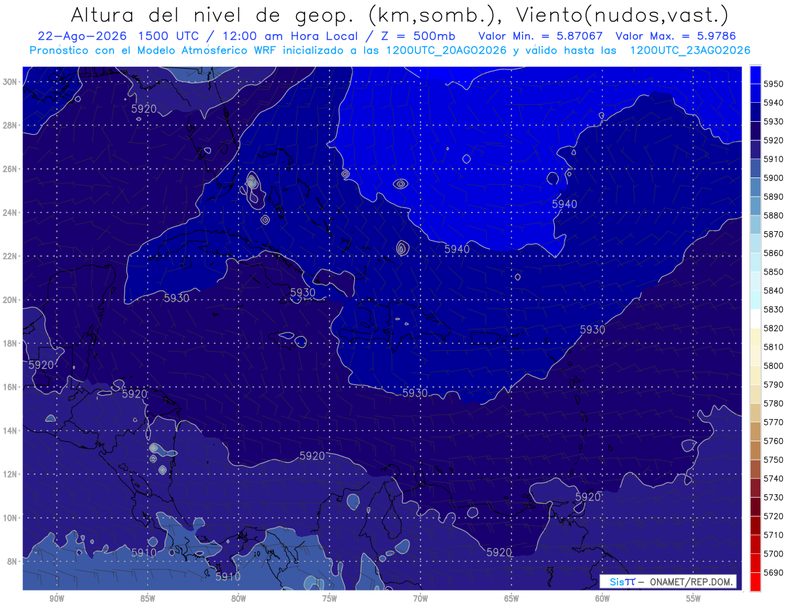Click the 5740 legend value
This screenshot has height=607, width=786.
[774, 479]
